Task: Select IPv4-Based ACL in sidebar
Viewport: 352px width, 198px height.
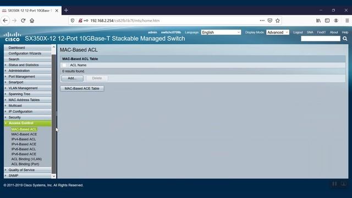Action: (23, 139)
